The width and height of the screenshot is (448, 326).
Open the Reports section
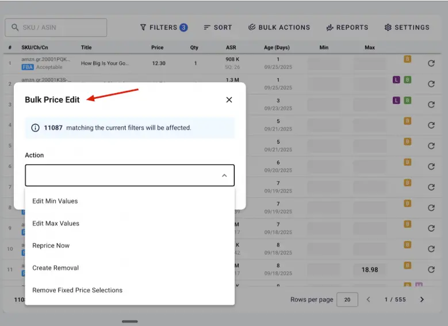pyautogui.click(x=347, y=27)
